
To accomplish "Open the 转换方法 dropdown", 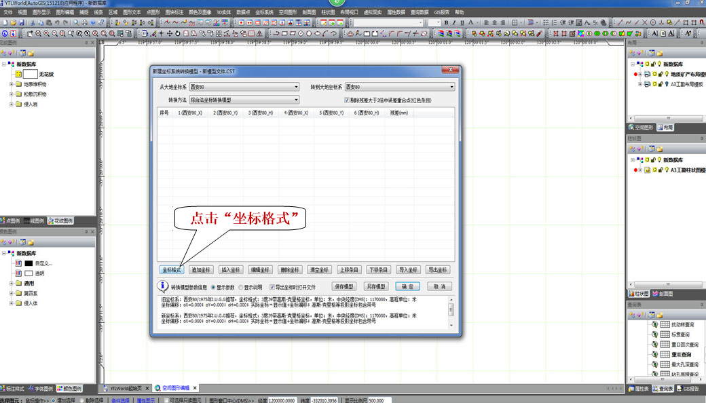I will tap(244, 100).
